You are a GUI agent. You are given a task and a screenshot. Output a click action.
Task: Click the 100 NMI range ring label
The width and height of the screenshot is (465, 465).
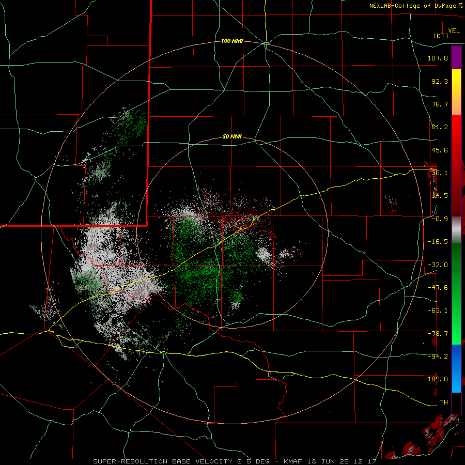pos(232,41)
